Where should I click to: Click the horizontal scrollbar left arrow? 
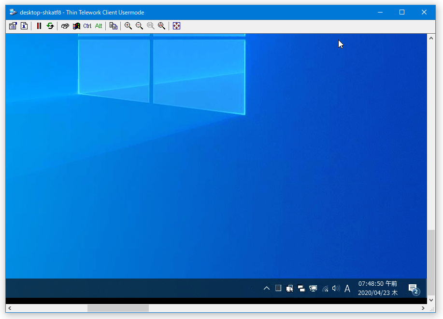tap(10, 308)
